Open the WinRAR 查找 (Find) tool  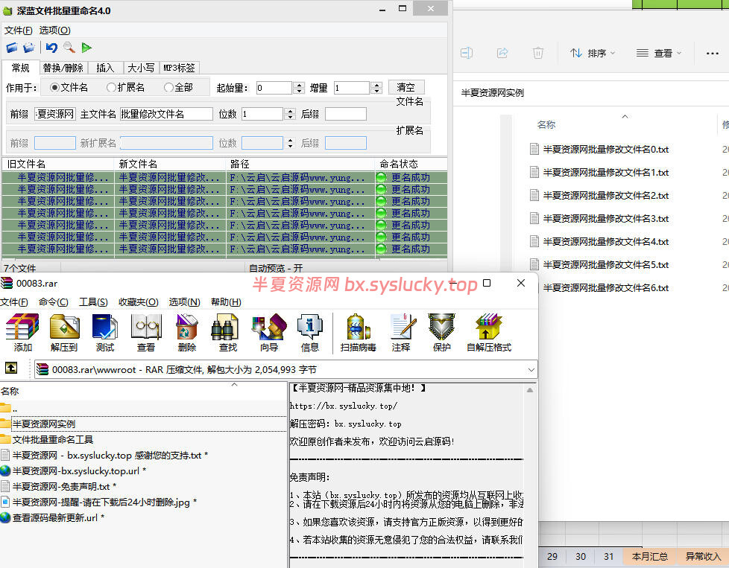coord(228,333)
